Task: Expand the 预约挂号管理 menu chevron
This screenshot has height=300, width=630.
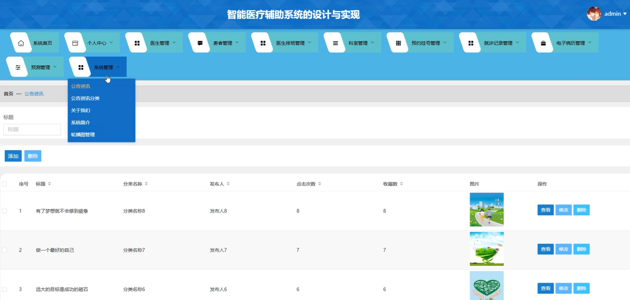Action: coord(445,42)
